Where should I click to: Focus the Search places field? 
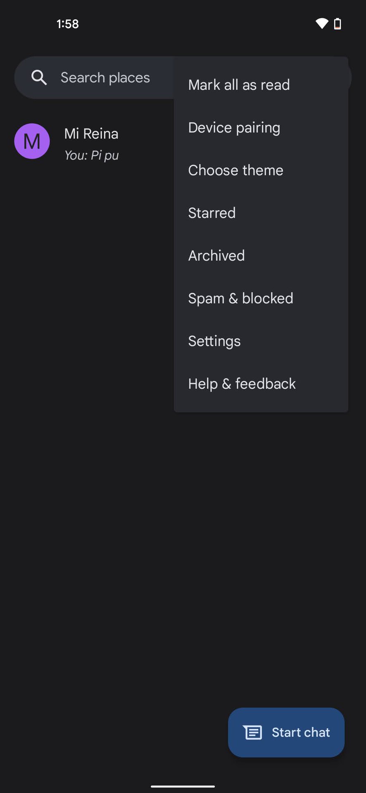pyautogui.click(x=105, y=78)
